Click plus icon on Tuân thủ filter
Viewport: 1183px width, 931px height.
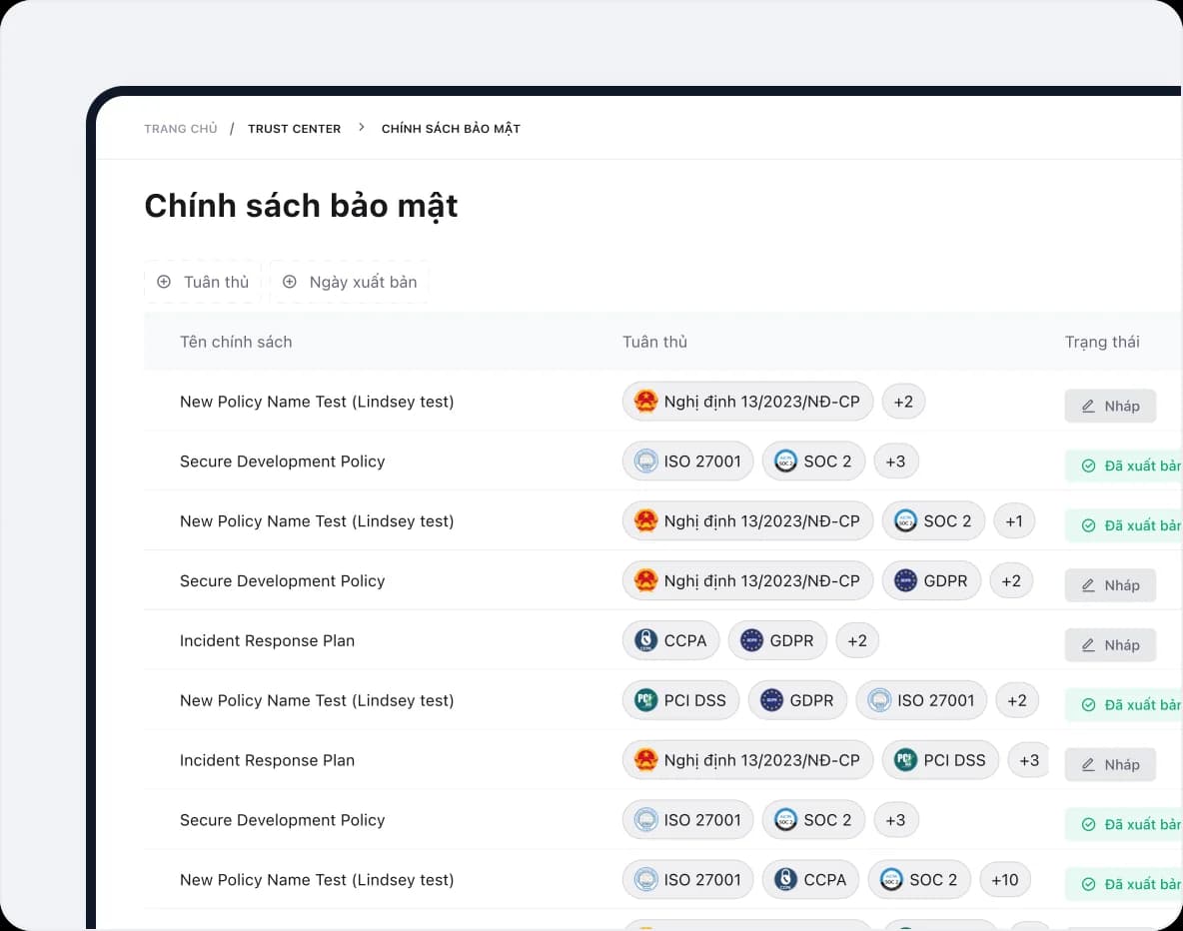pyautogui.click(x=164, y=282)
